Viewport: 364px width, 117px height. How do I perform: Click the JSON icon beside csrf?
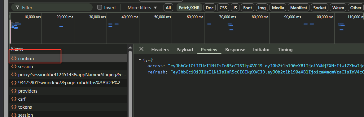coord(14,99)
